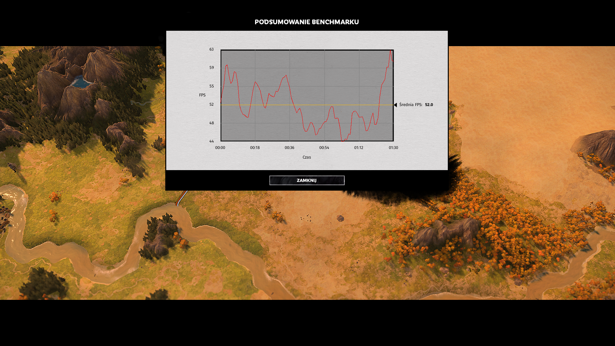Select the 00:54 time axis label
Image resolution: width=615 pixels, height=346 pixels.
click(x=324, y=148)
